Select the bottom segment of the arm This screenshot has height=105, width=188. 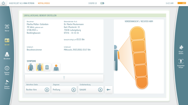point(142,83)
